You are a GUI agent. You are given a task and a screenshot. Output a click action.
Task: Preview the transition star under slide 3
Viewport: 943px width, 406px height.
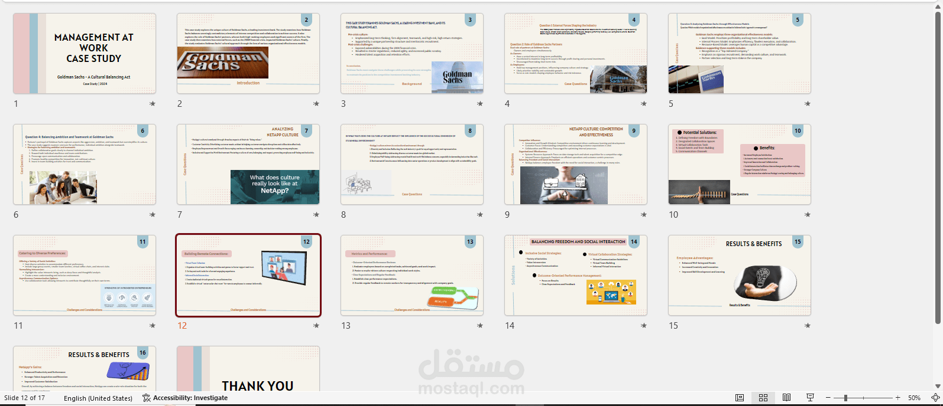[x=480, y=103]
